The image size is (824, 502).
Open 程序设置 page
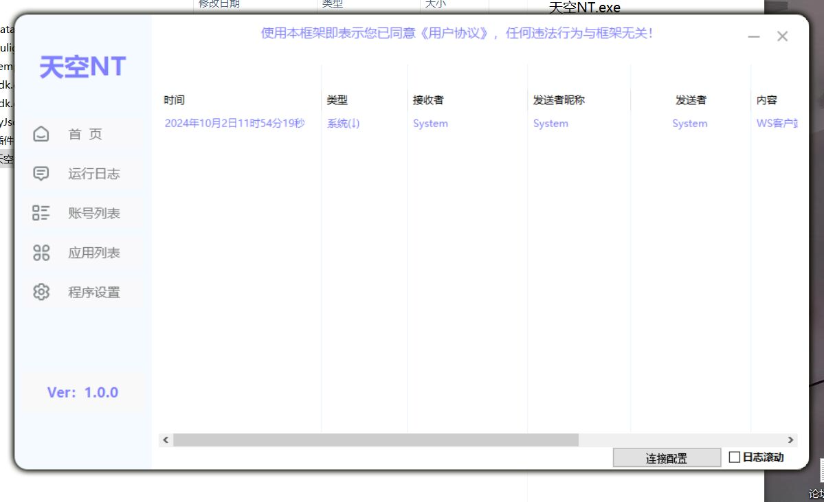point(93,293)
